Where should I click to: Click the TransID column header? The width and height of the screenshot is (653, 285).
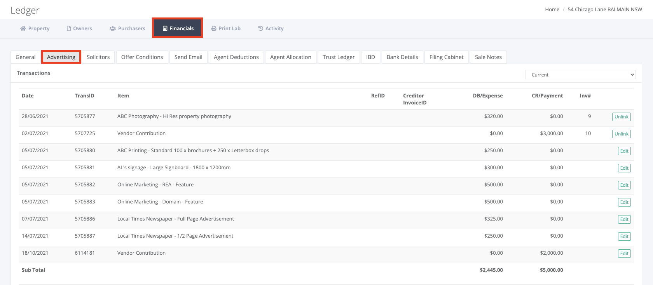(84, 96)
